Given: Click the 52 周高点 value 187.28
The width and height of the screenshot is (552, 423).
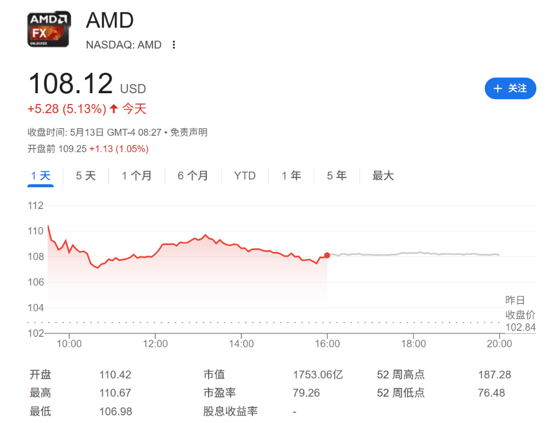Looking at the screenshot, I should pyautogui.click(x=494, y=375).
